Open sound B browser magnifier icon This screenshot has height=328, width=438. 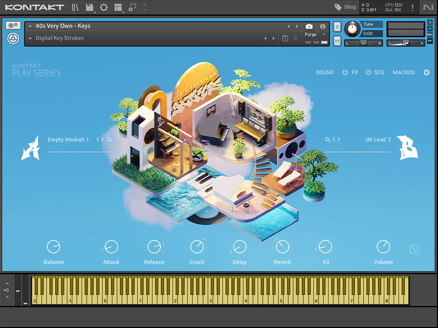328,139
